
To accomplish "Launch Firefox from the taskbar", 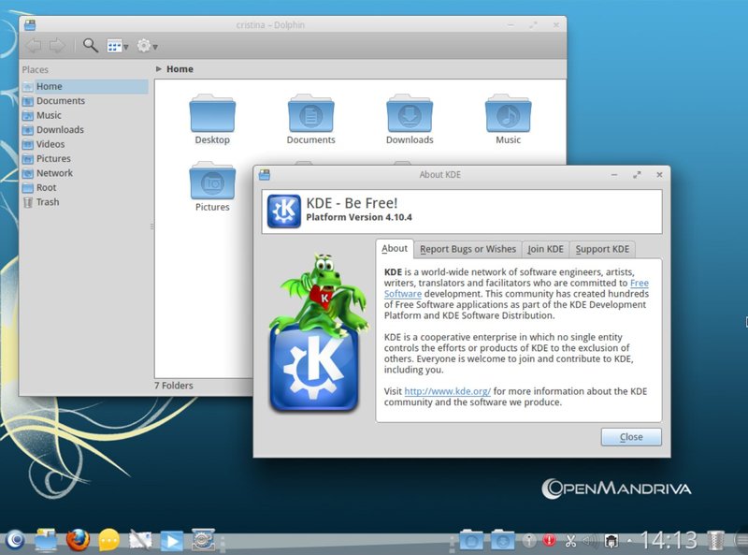I will click(x=78, y=540).
